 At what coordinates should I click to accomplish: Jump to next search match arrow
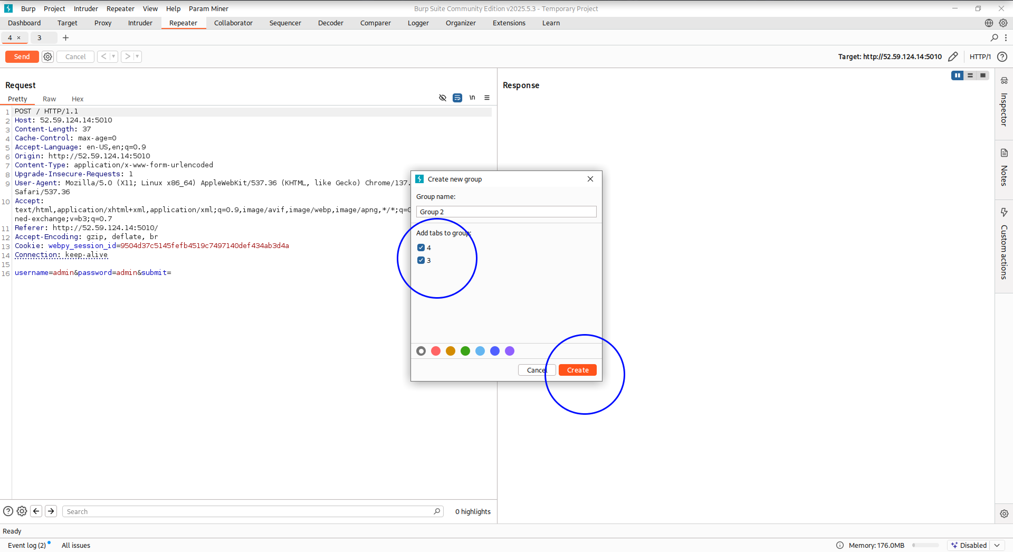tap(51, 511)
